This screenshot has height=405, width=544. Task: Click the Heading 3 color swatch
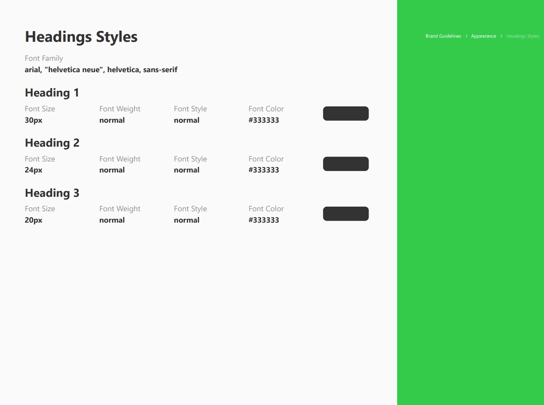[x=345, y=214]
